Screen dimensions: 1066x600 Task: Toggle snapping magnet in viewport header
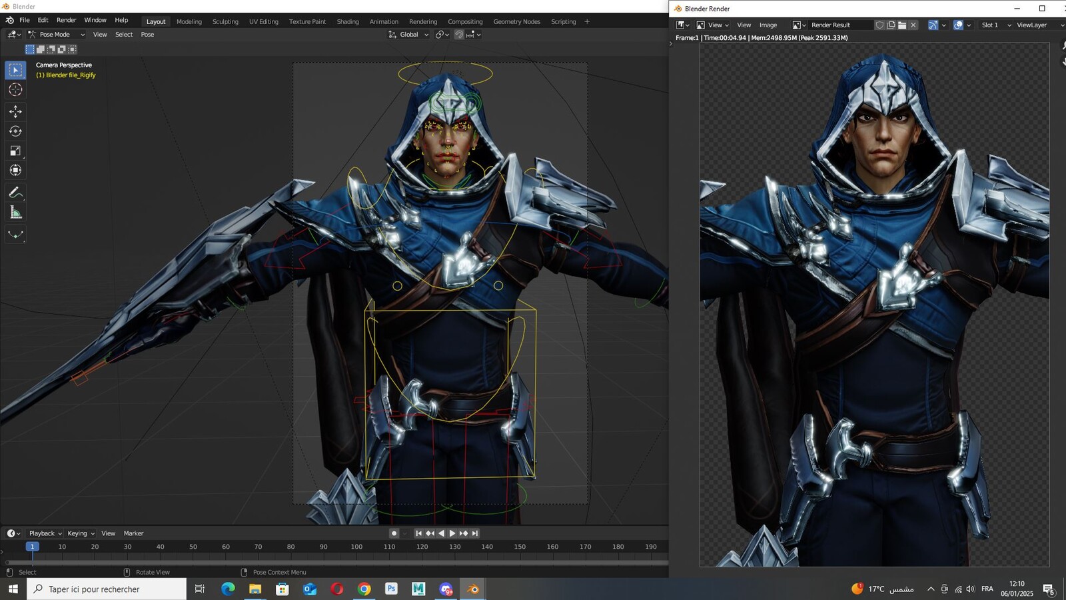[x=459, y=35]
